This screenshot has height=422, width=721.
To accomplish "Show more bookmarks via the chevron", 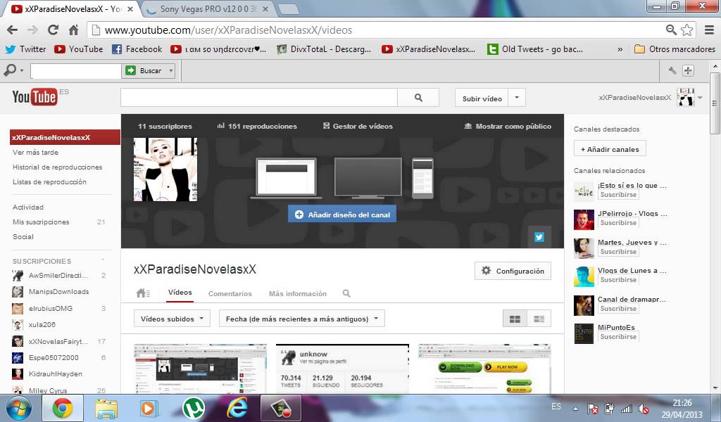I will click(620, 49).
